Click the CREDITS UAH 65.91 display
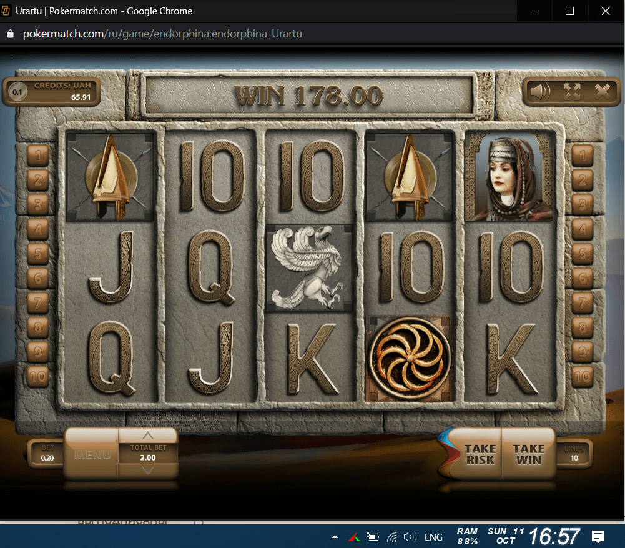The height and width of the screenshot is (548, 625). (52, 92)
